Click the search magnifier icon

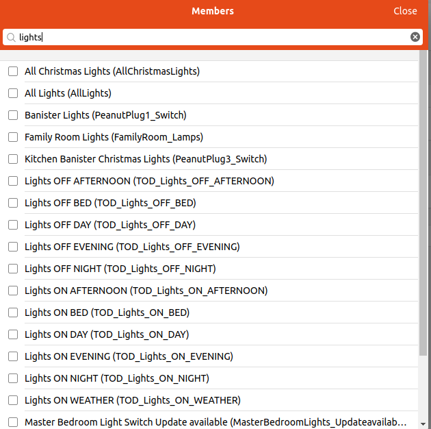coord(12,37)
